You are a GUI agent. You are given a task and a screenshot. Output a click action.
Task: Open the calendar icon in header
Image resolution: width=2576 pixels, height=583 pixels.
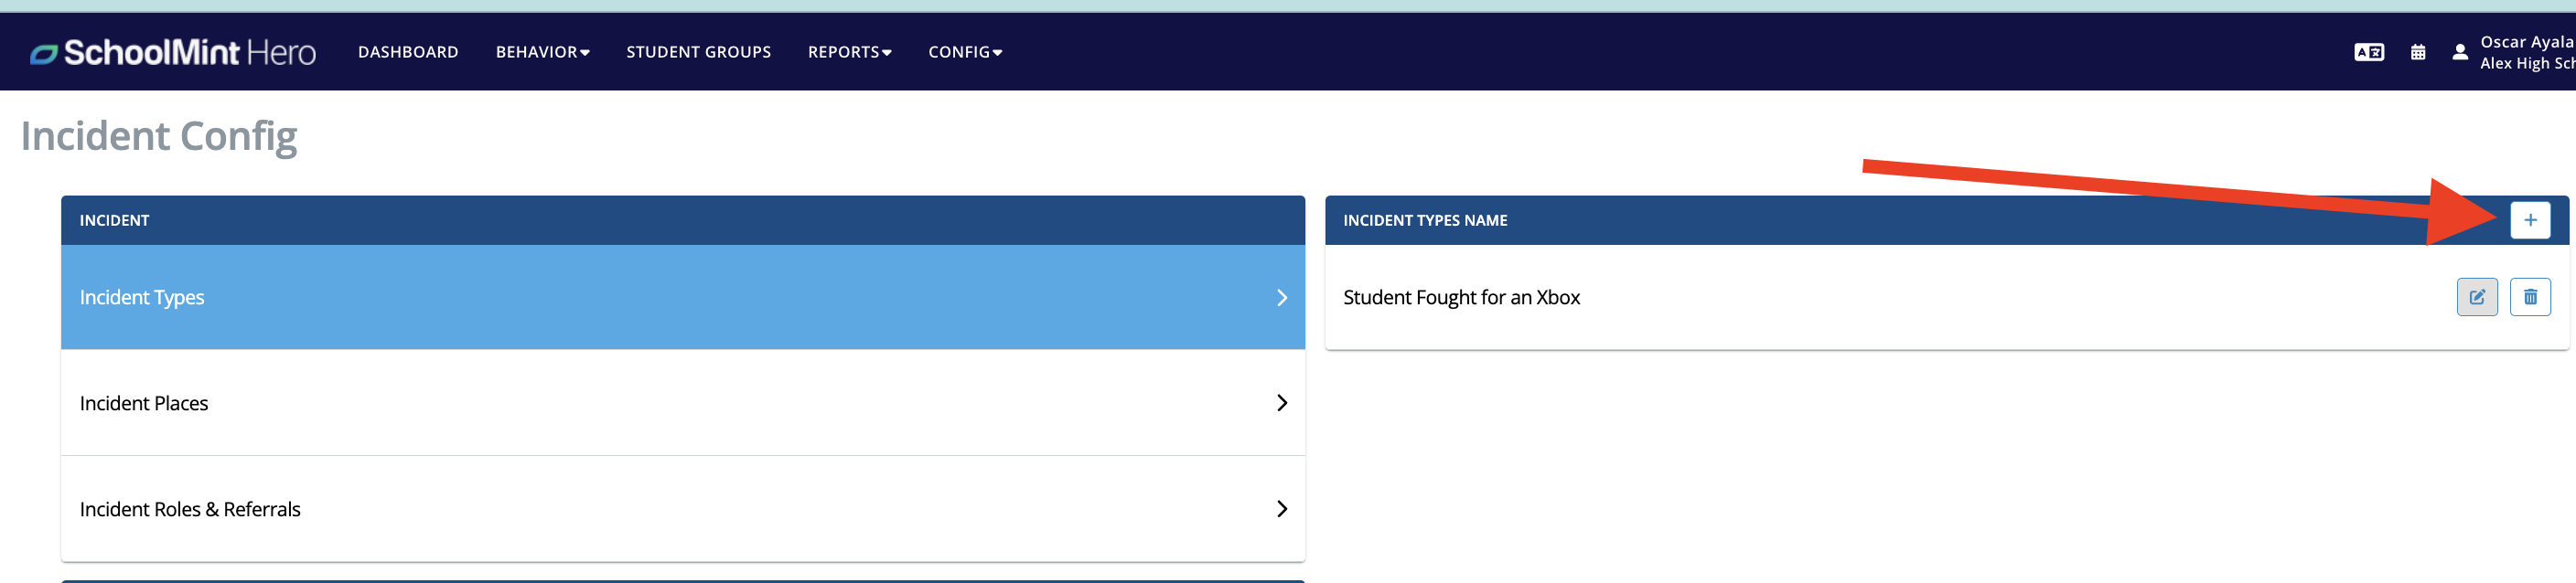coord(2417,52)
